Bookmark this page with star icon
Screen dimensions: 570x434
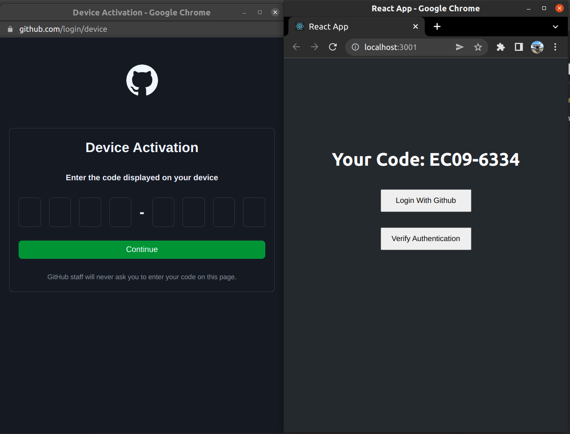point(478,47)
